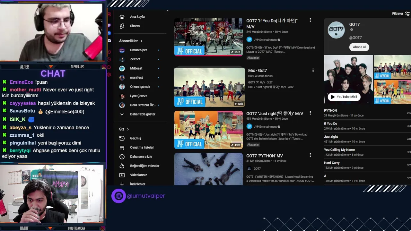Viewport: 411px width, 231px height.
Task: Expand the Abonelikler section chevron
Action: (x=141, y=41)
